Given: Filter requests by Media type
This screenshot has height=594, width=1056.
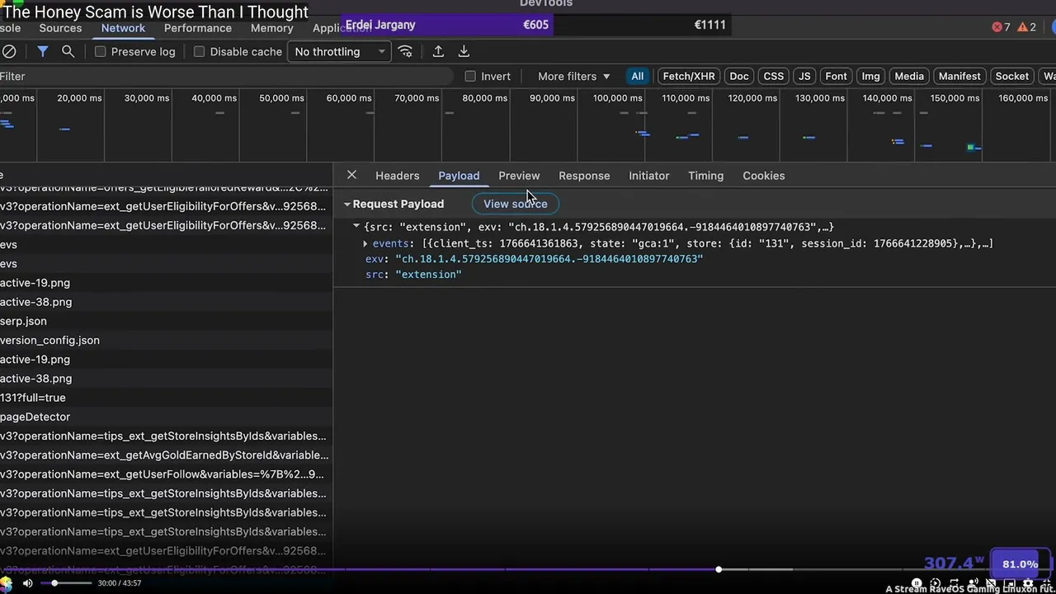Looking at the screenshot, I should point(909,76).
